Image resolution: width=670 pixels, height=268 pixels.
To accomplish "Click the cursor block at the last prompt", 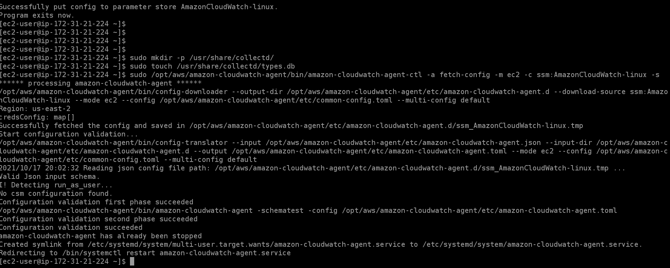I will click(x=132, y=261).
